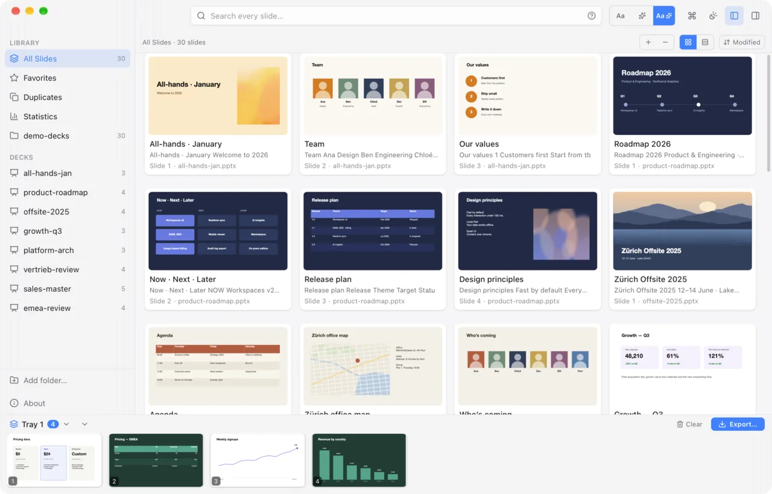The height and width of the screenshot is (494, 772).
Task: Click the Add folder plus icon
Action: [14, 380]
